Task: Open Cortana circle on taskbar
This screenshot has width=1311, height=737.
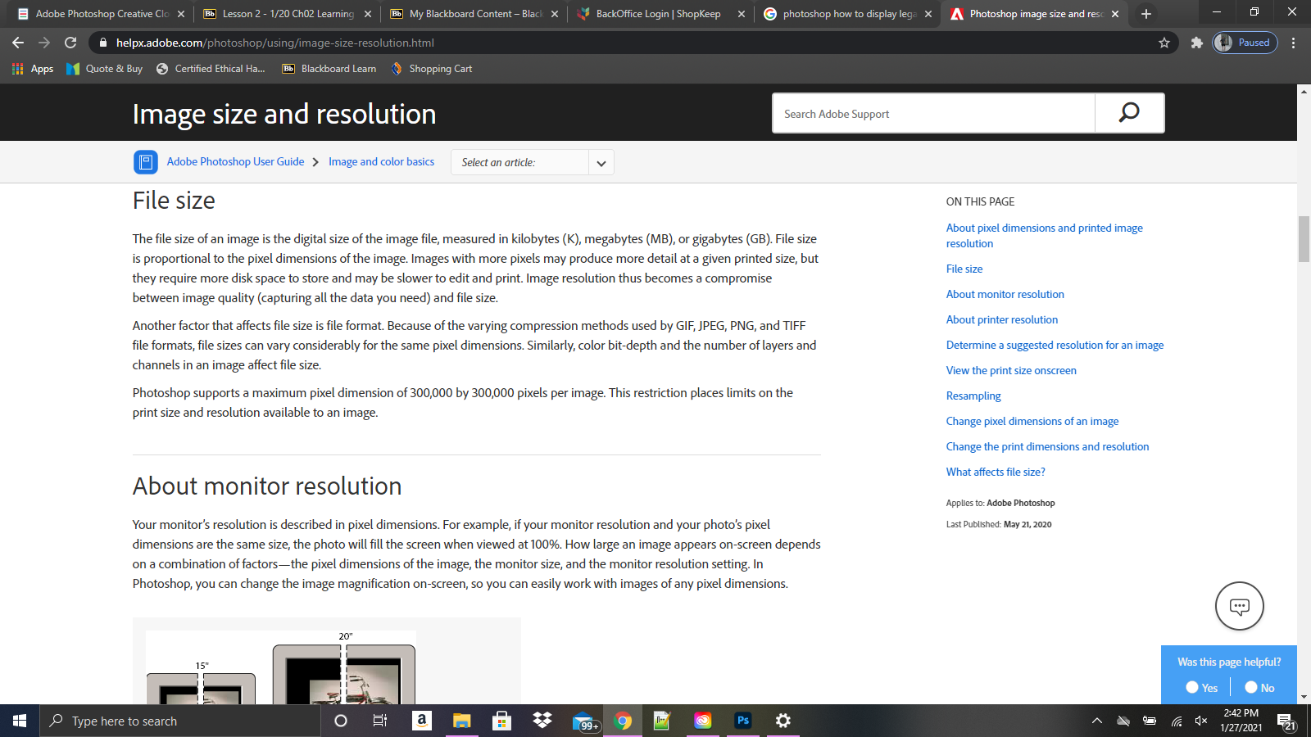Action: pyautogui.click(x=341, y=721)
